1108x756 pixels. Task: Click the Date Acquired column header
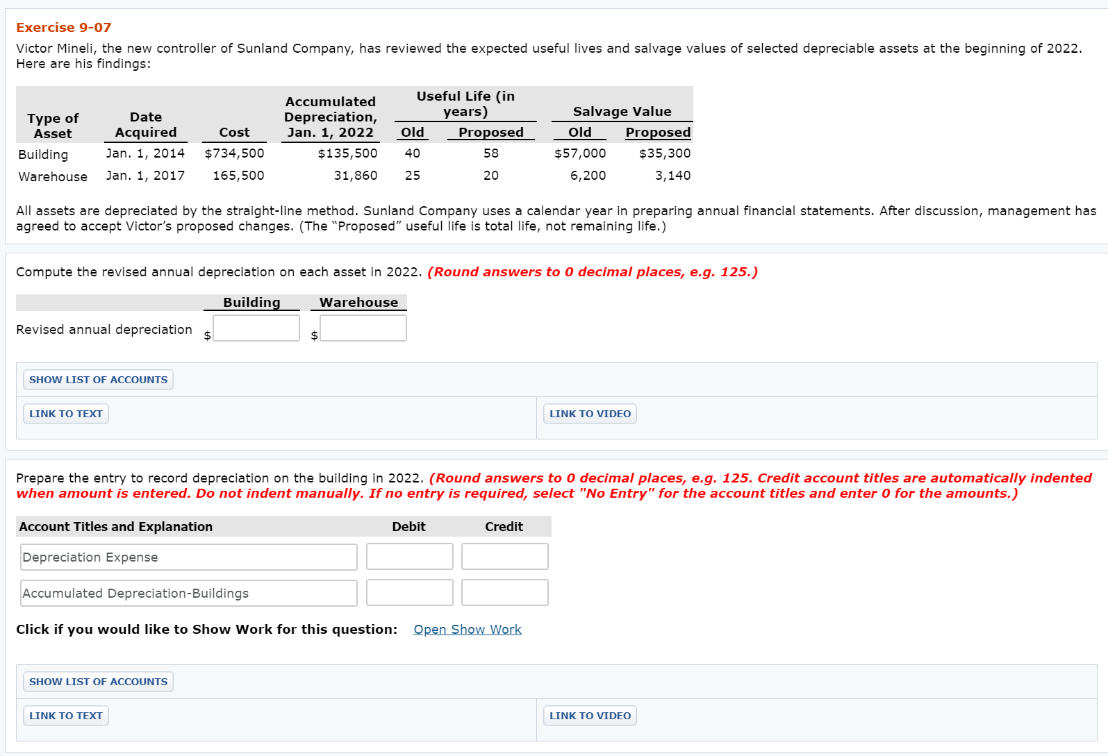click(x=146, y=125)
